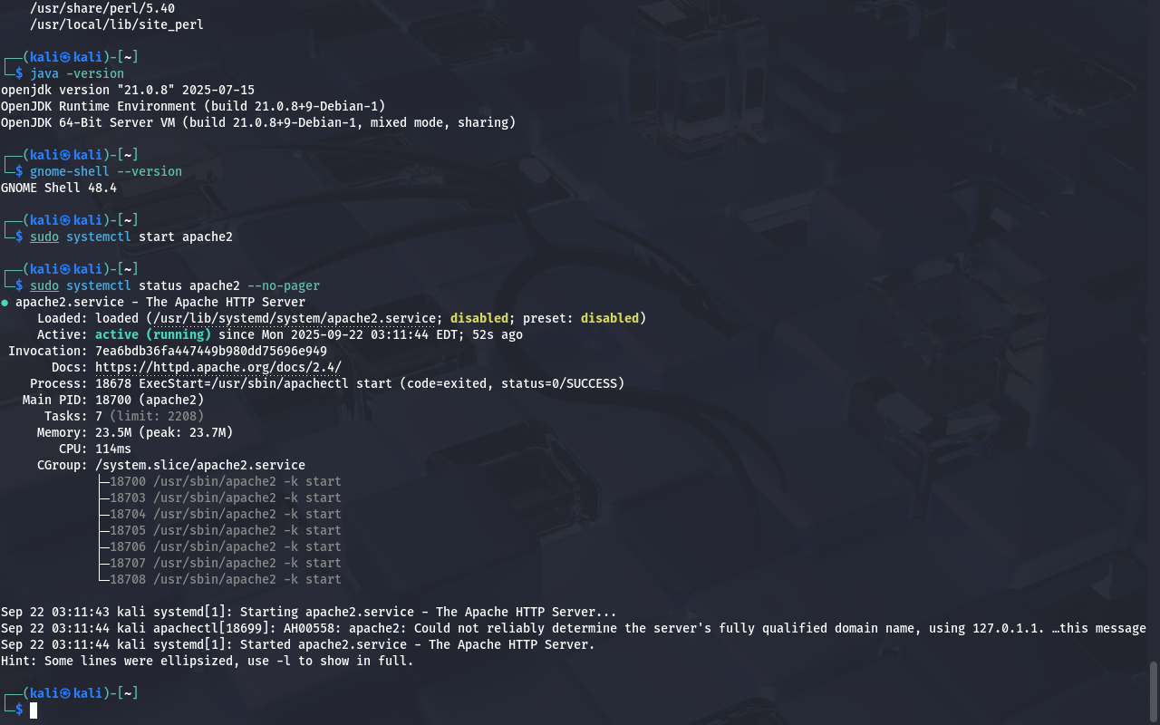Click the /usr/local/lib/site_perl path line

pyautogui.click(x=117, y=24)
